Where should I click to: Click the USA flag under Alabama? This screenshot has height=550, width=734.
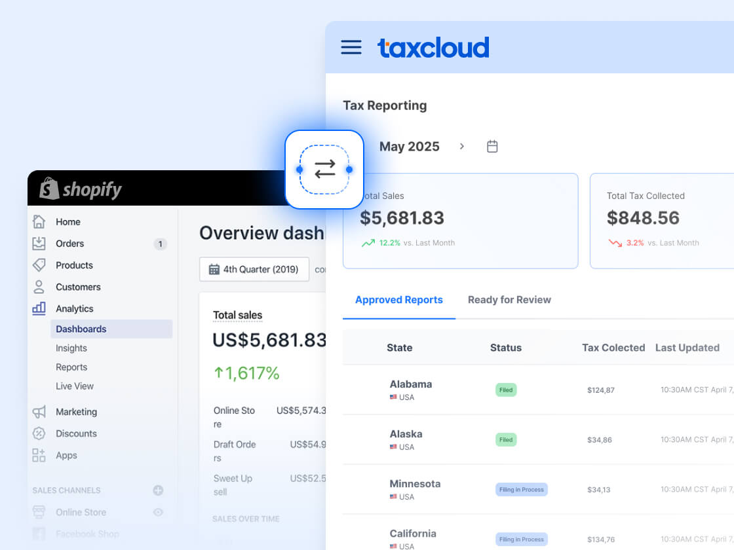(x=393, y=397)
